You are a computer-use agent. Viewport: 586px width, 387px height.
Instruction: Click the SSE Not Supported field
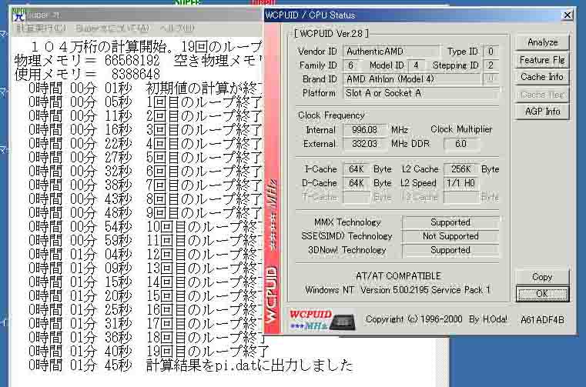tap(450, 236)
